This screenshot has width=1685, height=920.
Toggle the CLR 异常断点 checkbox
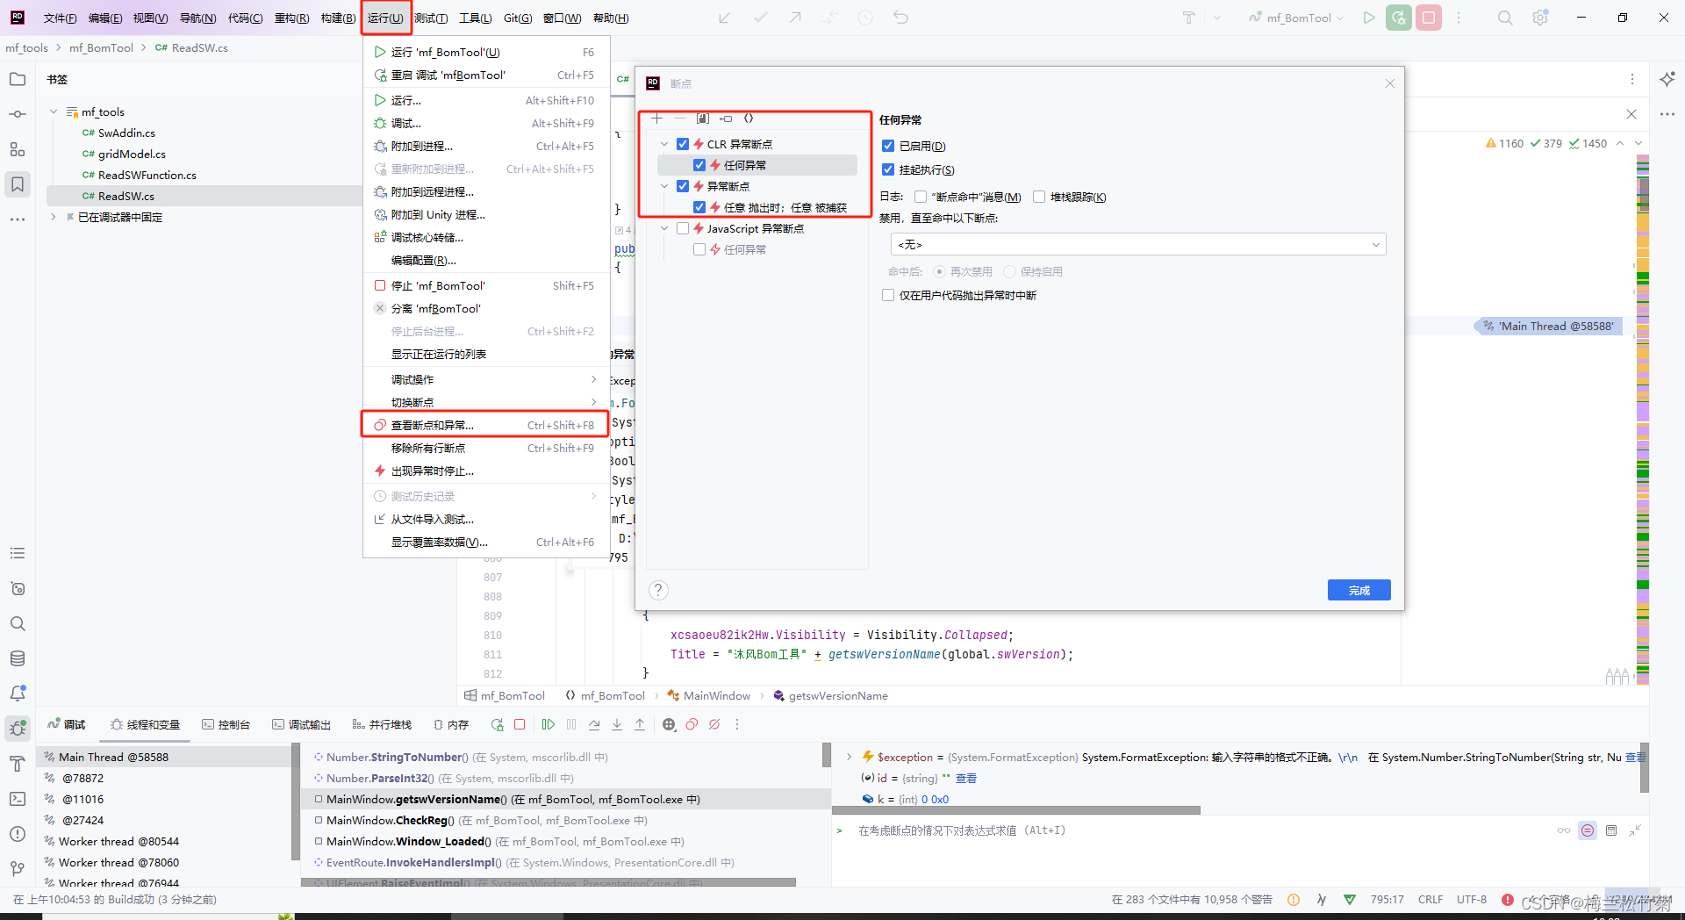click(x=683, y=144)
